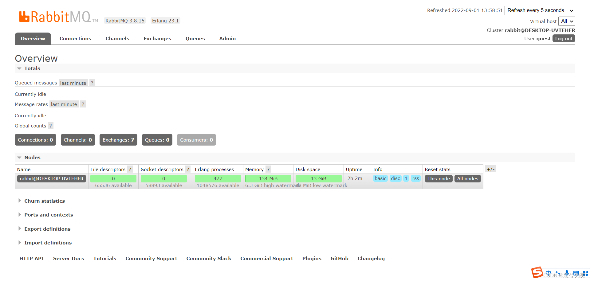Screen dimensions: 590x281
Task: Reset stats for All nodes
Action: tap(467, 178)
